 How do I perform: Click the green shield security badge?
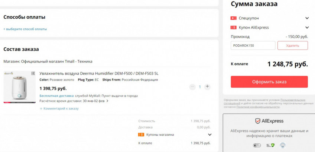coord(272,145)
